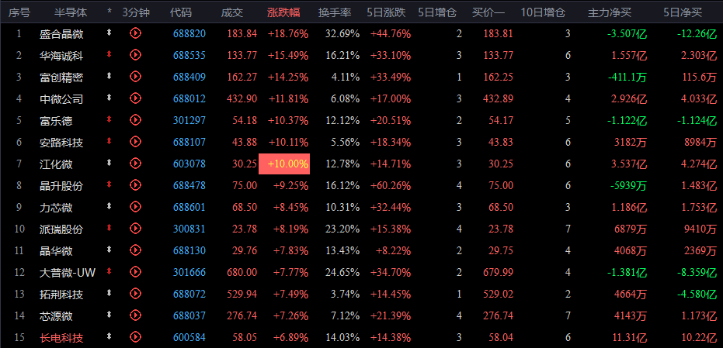The width and height of the screenshot is (723, 348).
Task: Sort by the 5日涨跌 column header
Action: click(x=387, y=12)
